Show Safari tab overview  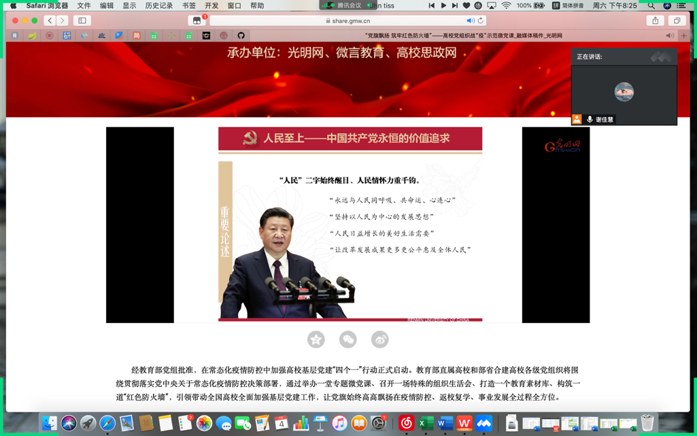pos(677,20)
